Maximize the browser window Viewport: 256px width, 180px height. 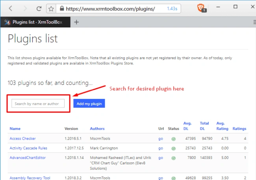(x=235, y=7)
